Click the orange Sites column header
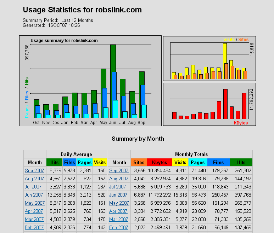Screen dimensions: 274x233 (139, 162)
